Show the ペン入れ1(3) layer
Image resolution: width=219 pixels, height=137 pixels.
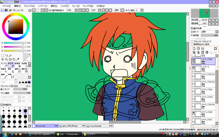tap(193, 82)
